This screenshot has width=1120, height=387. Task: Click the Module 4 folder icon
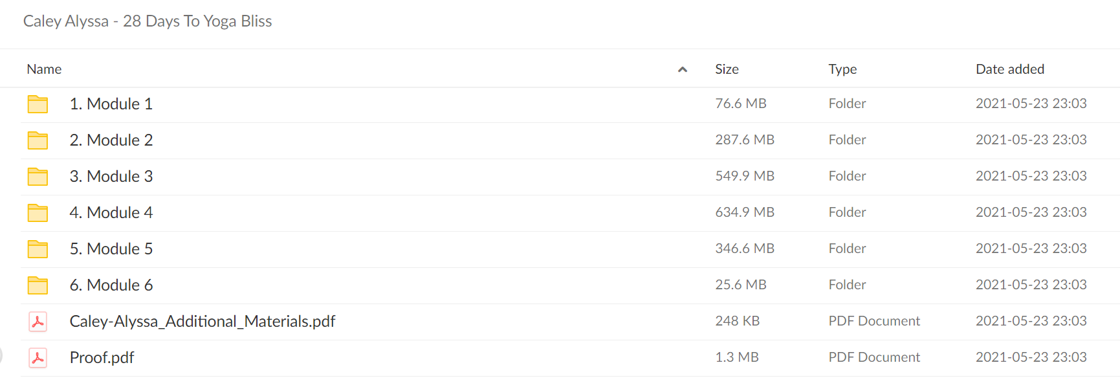[38, 213]
